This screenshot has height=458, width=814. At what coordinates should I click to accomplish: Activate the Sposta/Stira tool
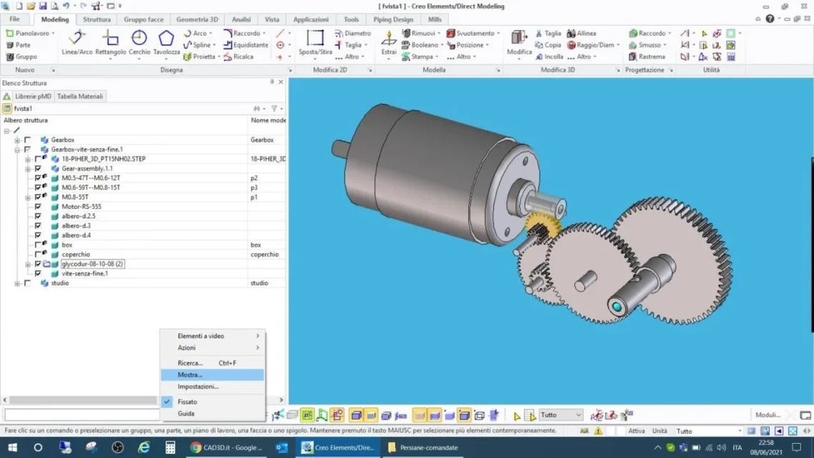(x=315, y=42)
